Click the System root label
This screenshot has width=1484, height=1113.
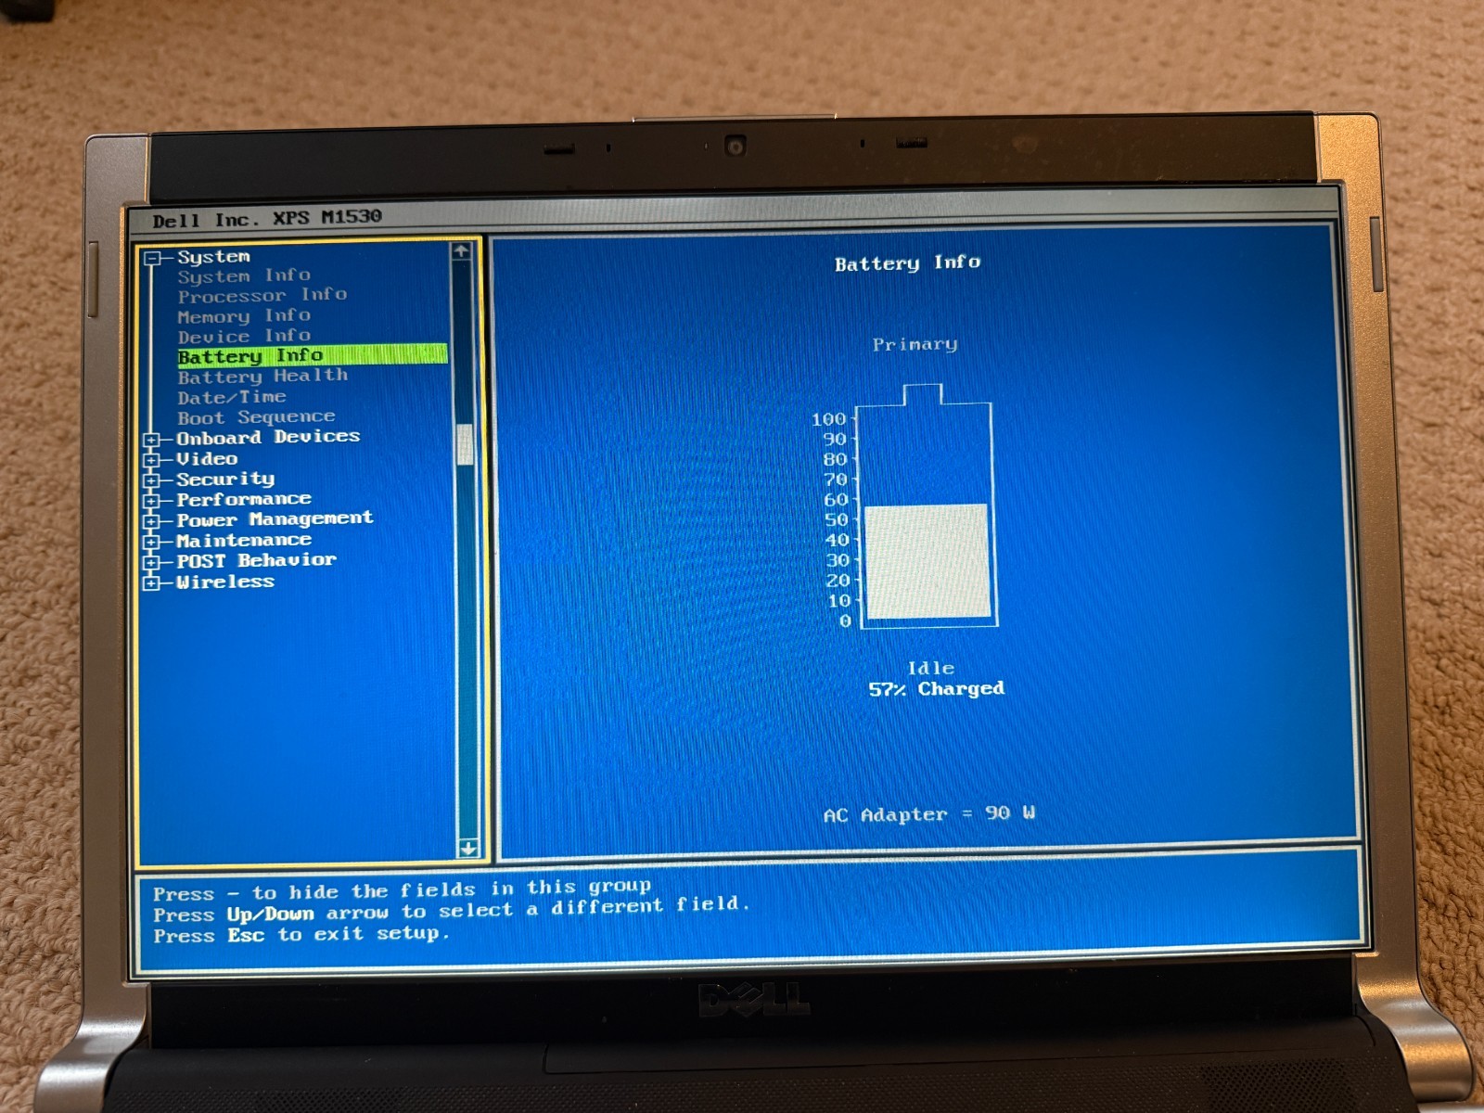point(213,257)
